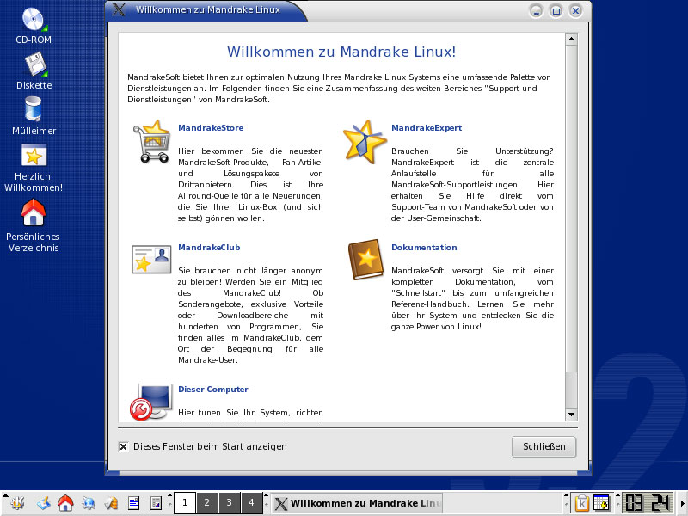This screenshot has width=688, height=516.
Task: Open the calendar reminder tray icon
Action: point(601,503)
